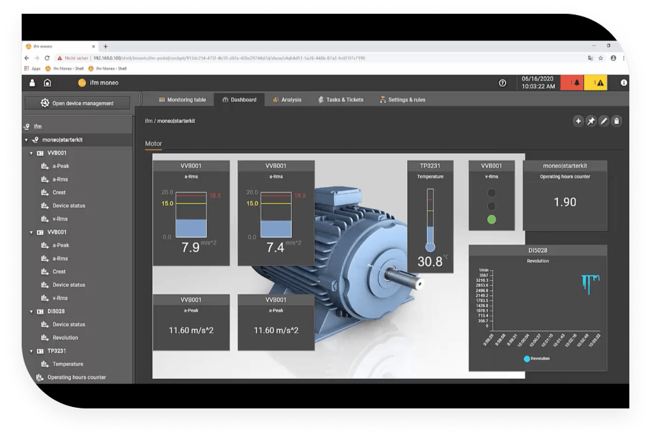The width and height of the screenshot is (651, 438).
Task: Click left a-Peak 11.60 m/s^2 widget
Action: 191,323
